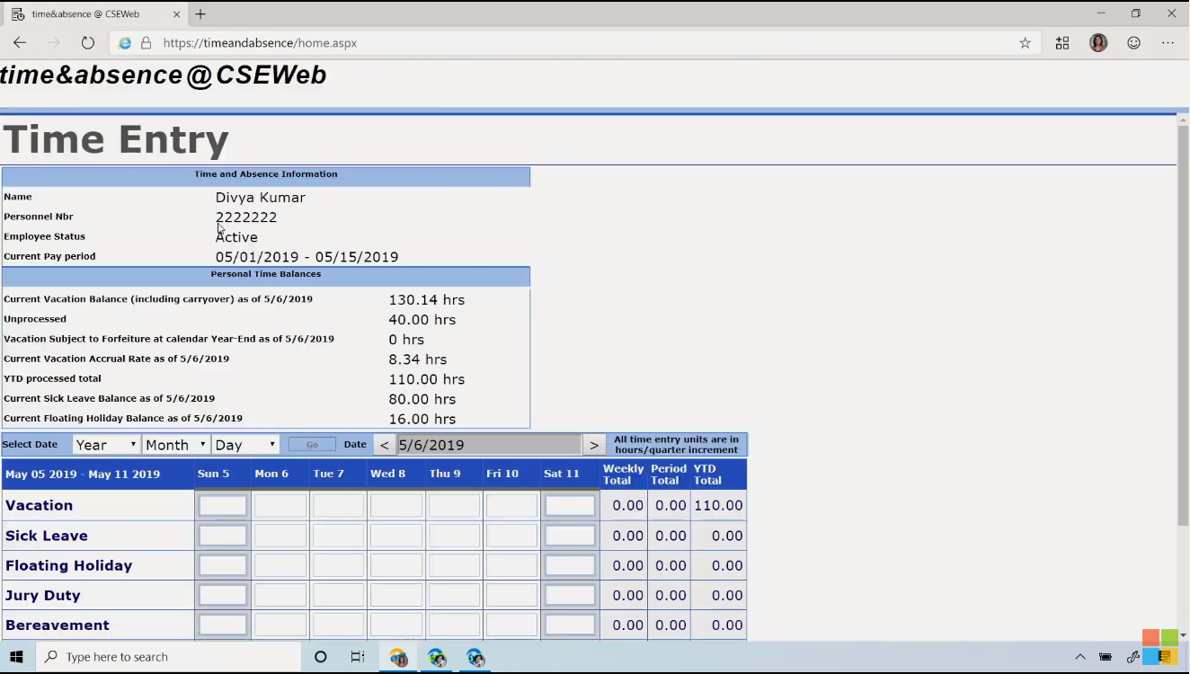Open the Day dropdown
Viewport: 1190px width, 674px height.
pos(245,445)
